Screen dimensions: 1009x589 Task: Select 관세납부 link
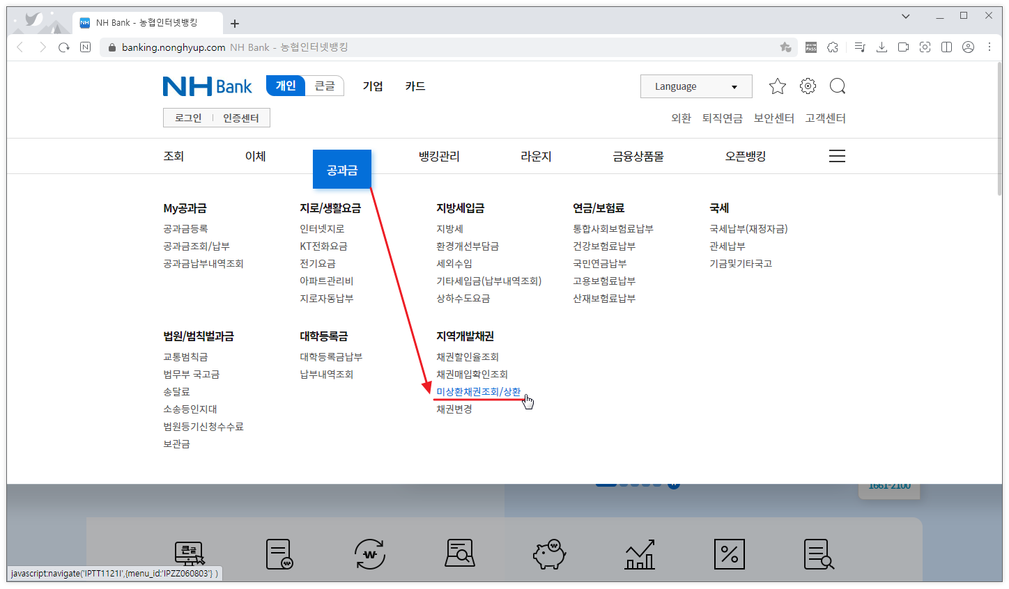[727, 246]
